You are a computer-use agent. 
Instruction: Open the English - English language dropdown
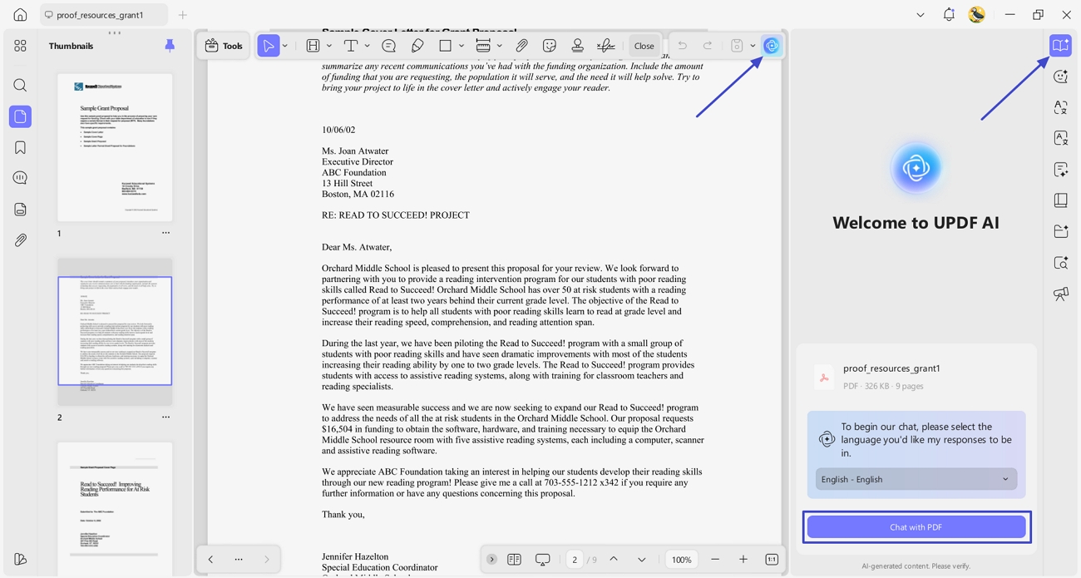tap(916, 479)
